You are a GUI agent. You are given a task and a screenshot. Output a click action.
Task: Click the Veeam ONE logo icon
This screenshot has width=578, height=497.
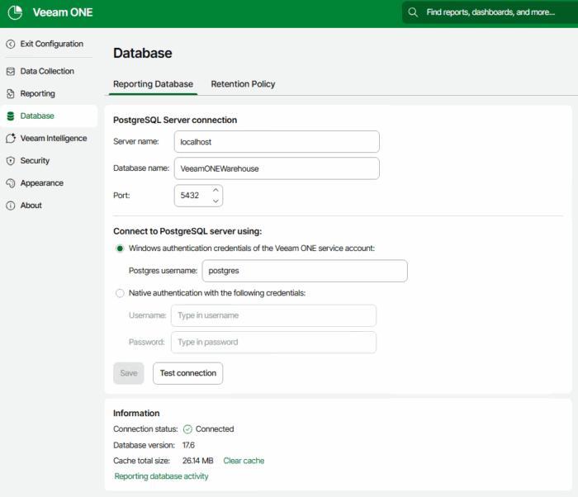pyautogui.click(x=15, y=12)
